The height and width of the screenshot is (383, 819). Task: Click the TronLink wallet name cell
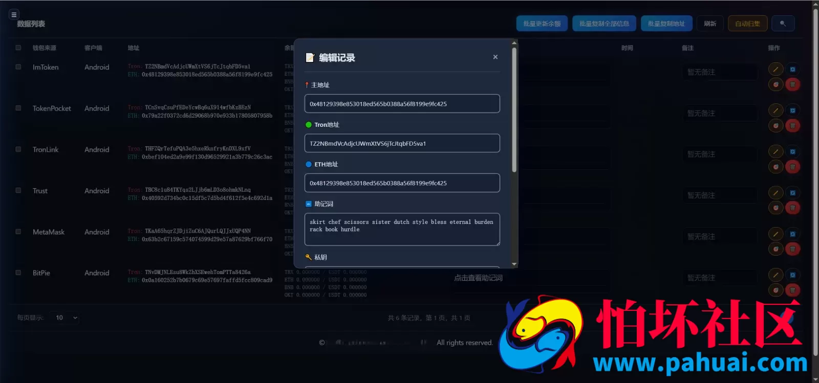46,149
